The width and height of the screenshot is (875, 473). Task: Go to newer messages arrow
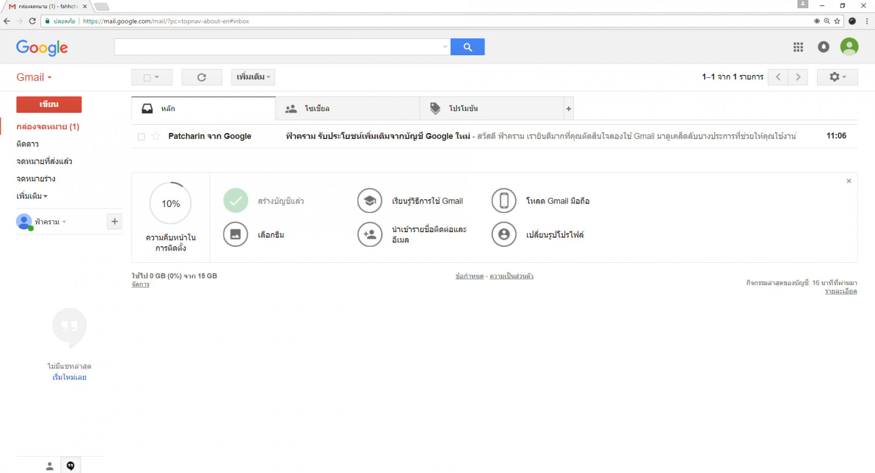778,77
